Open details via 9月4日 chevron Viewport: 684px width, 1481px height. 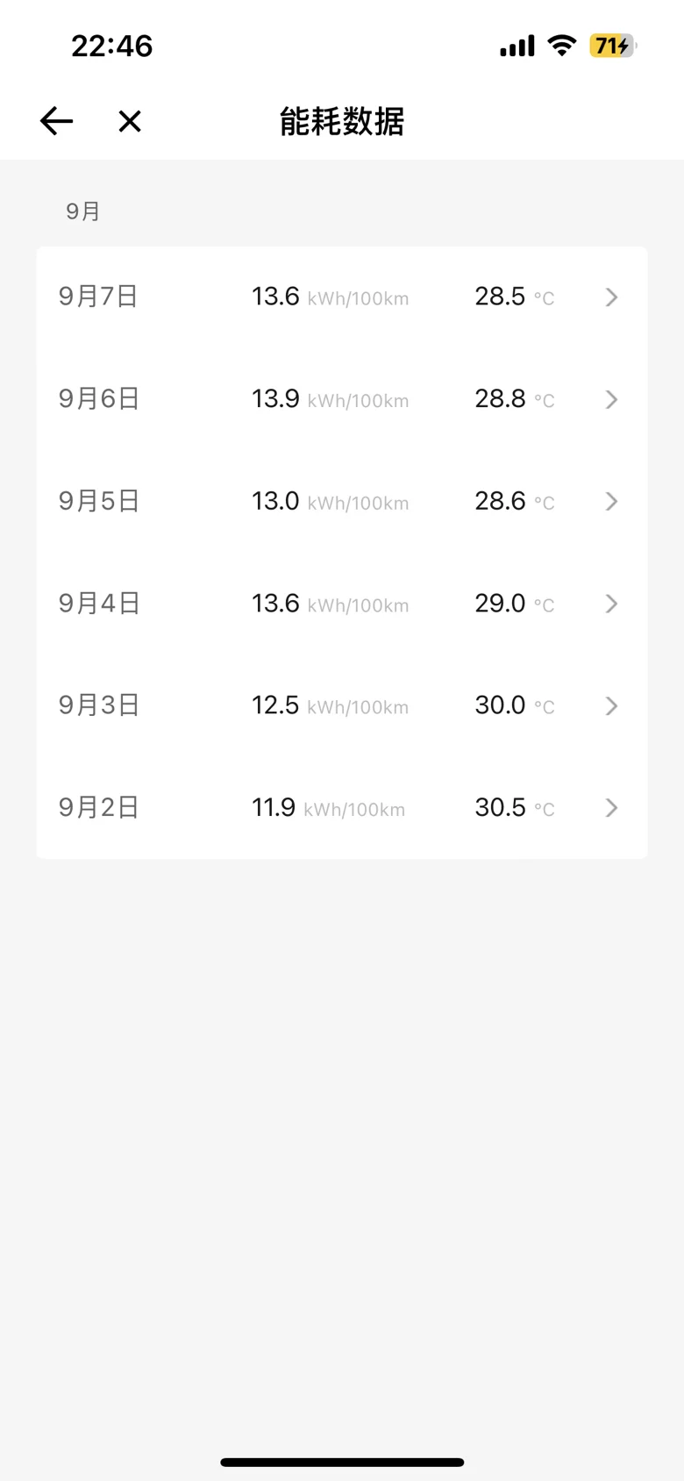coord(611,604)
